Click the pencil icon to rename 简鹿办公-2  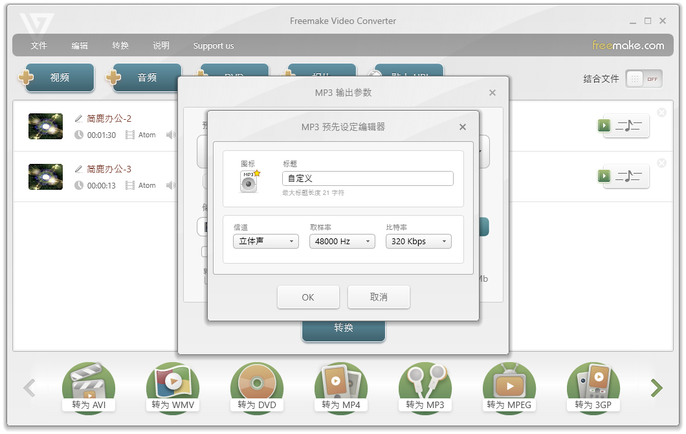79,119
